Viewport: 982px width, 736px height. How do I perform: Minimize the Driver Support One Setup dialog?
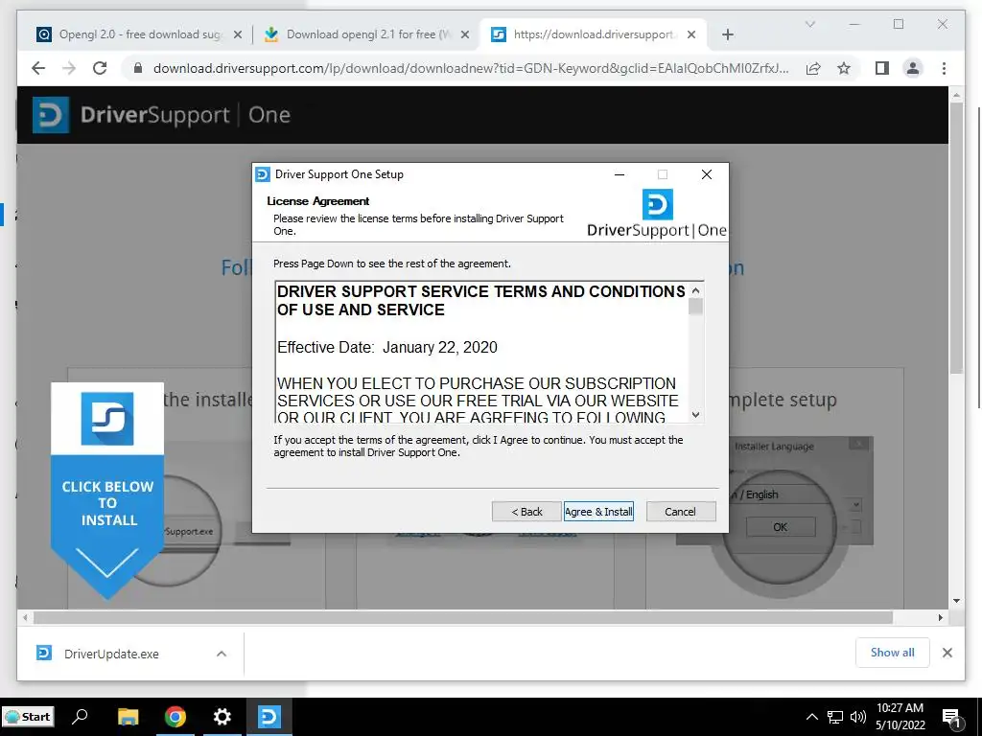click(620, 174)
